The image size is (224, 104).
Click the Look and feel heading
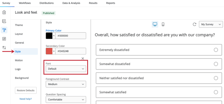pos(26,13)
